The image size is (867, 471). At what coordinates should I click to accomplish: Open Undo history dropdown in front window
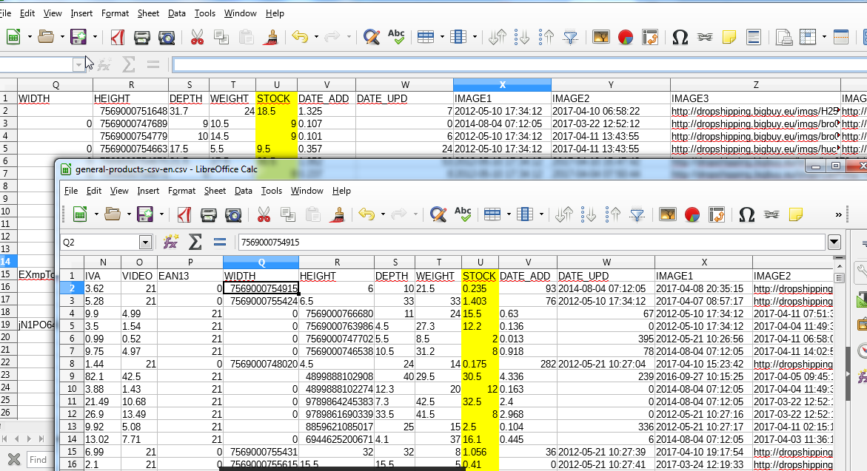pyautogui.click(x=383, y=214)
